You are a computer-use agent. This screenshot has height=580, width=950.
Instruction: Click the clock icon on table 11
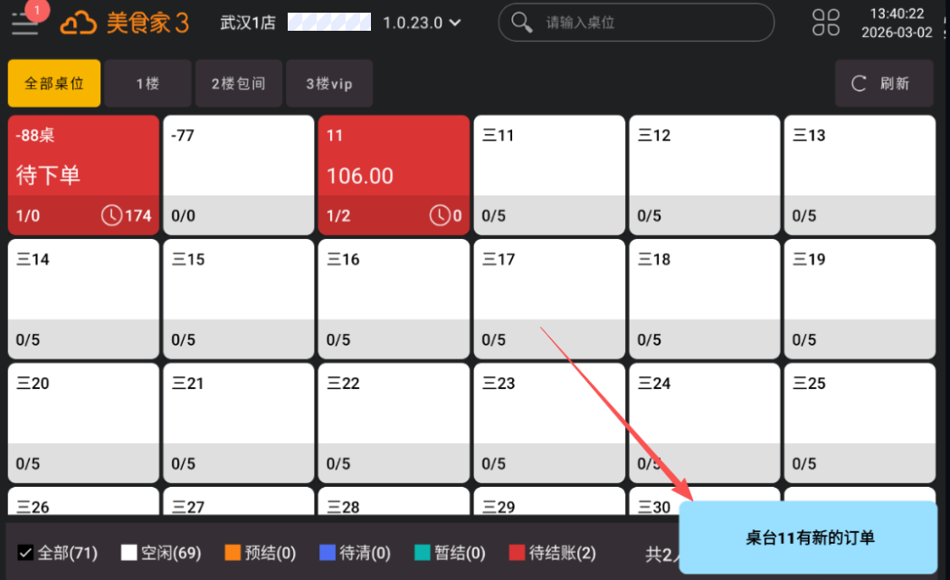[439, 215]
